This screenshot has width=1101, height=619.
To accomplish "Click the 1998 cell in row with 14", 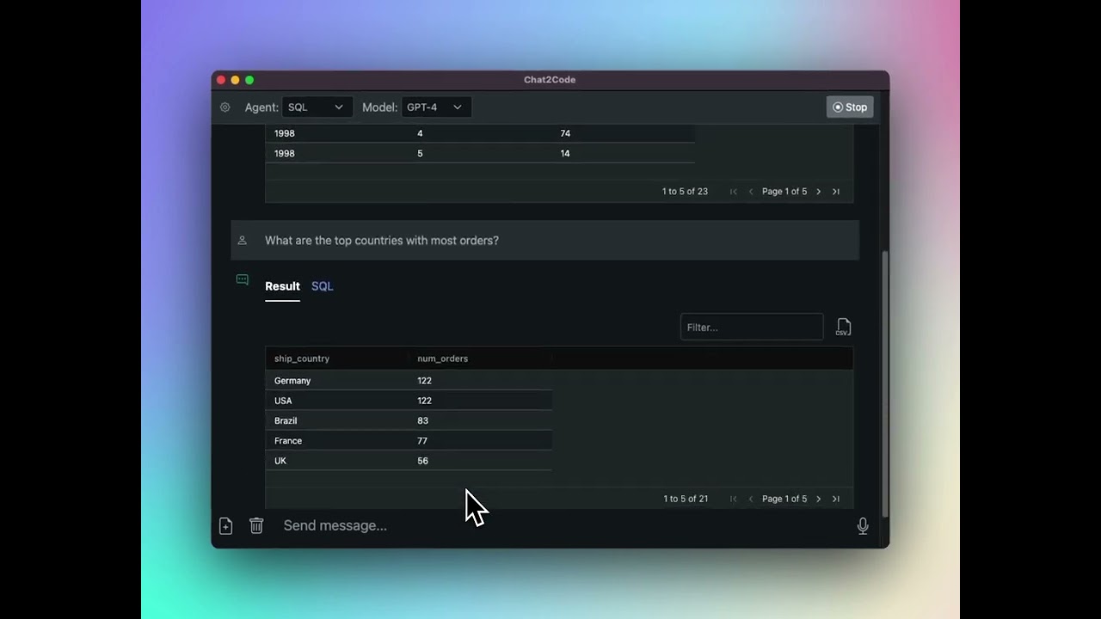I will point(284,153).
